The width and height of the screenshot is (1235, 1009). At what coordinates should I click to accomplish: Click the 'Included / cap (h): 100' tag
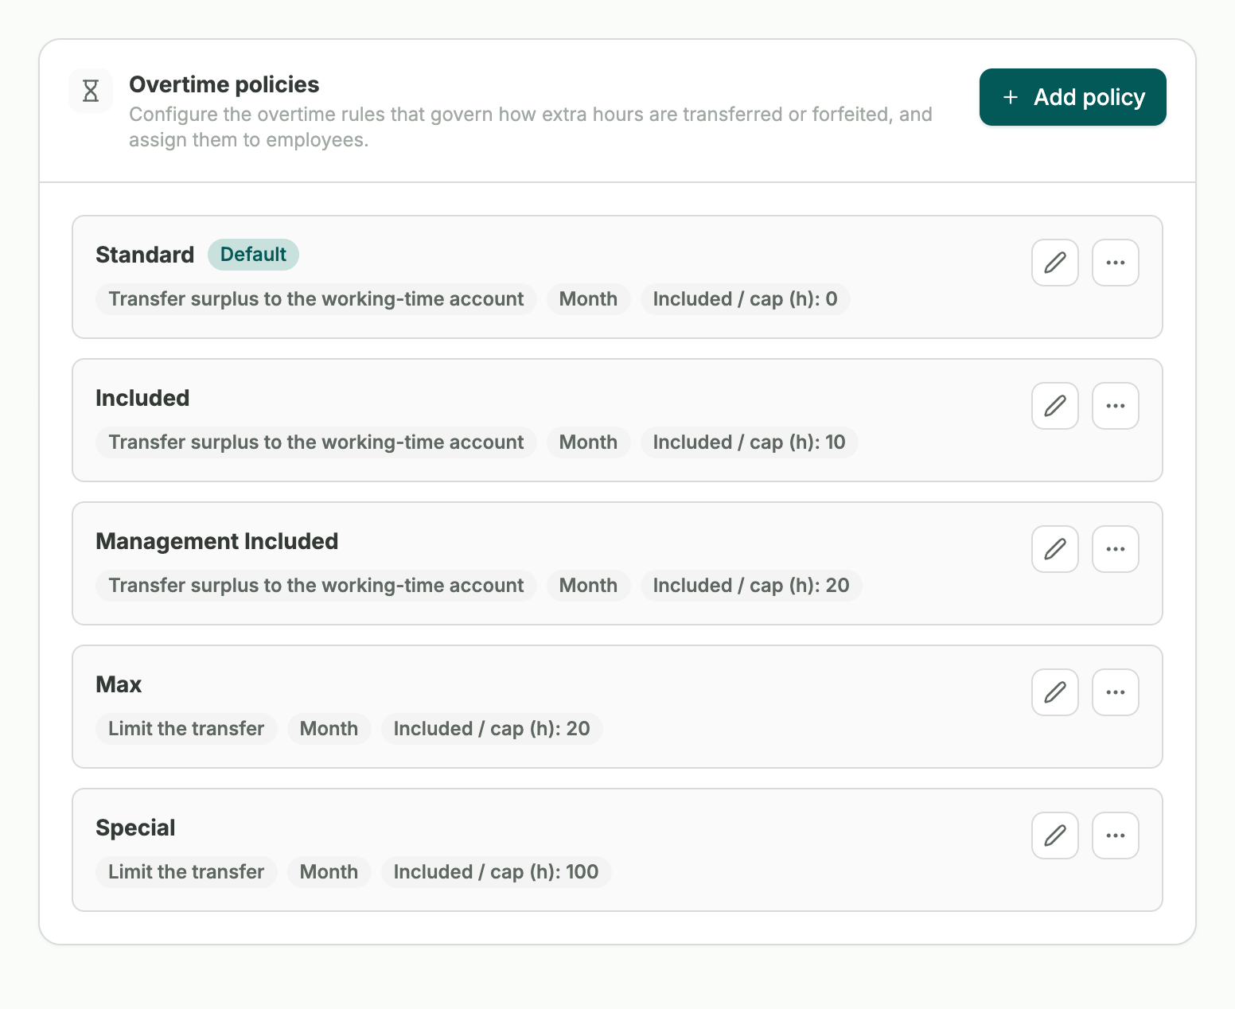497,872
